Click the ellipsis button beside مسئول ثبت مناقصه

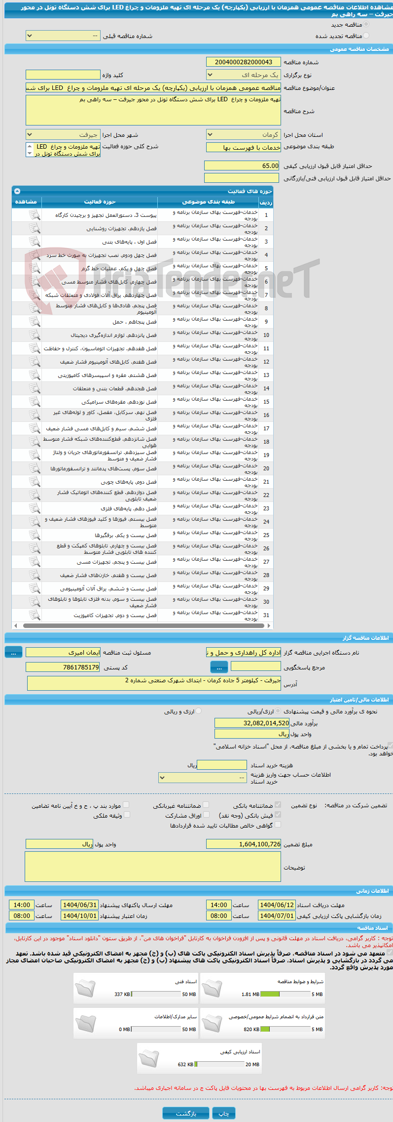(13, 653)
